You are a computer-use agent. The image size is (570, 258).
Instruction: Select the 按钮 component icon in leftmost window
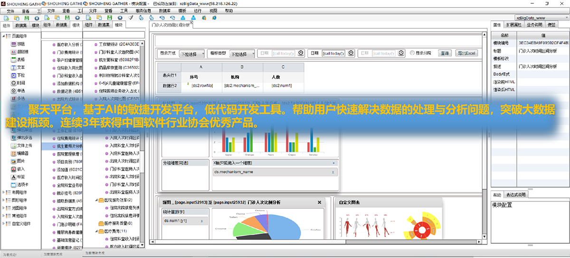click(14, 44)
